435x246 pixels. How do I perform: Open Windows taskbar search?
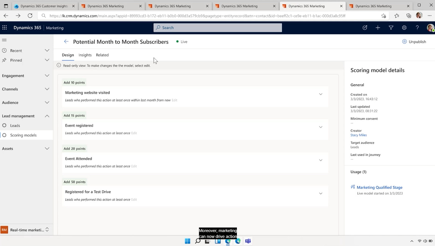(197, 241)
